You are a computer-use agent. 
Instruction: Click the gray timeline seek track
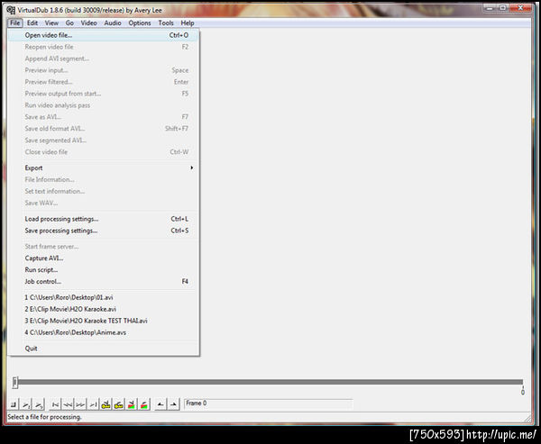(270, 382)
